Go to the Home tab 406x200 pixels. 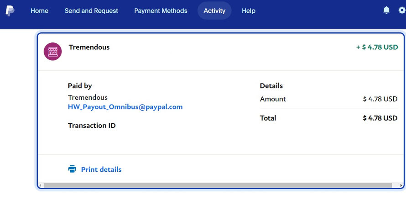click(39, 11)
